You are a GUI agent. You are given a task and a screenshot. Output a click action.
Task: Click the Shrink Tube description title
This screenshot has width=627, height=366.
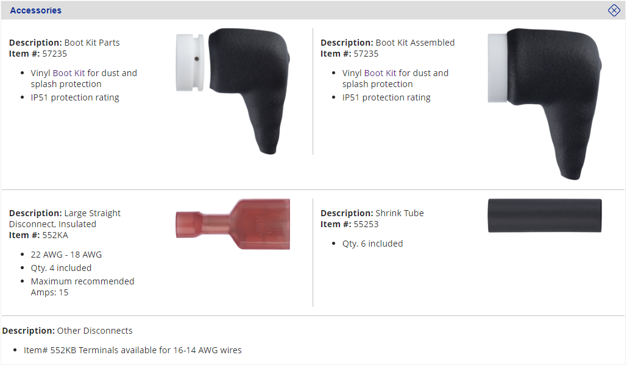(399, 213)
